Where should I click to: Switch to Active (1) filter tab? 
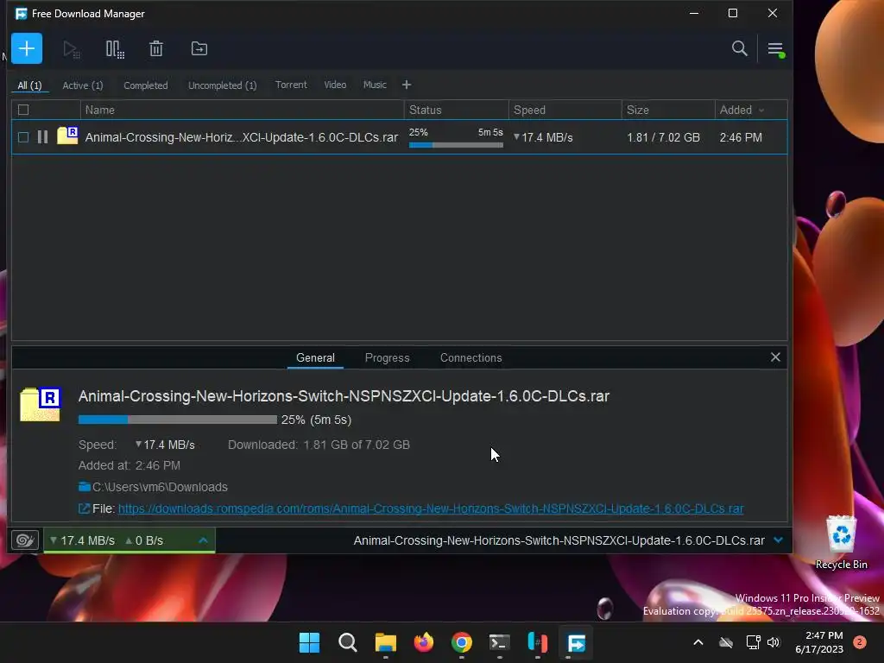click(x=83, y=85)
